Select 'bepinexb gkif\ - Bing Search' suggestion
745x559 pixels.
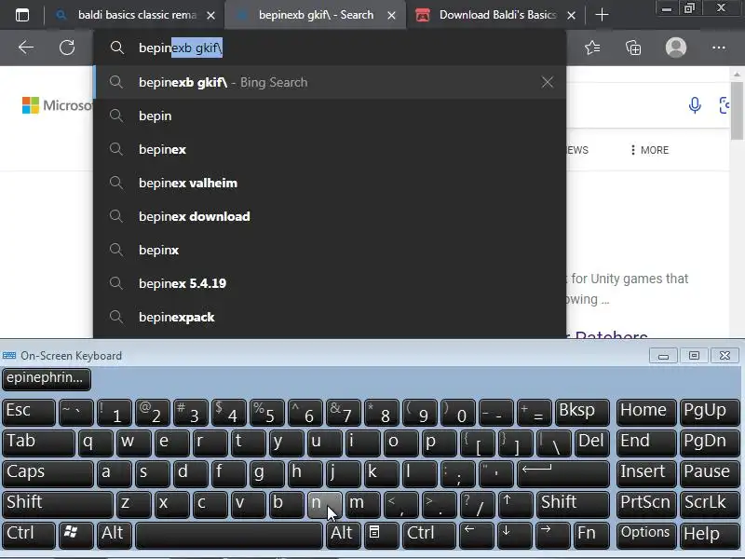pyautogui.click(x=330, y=82)
